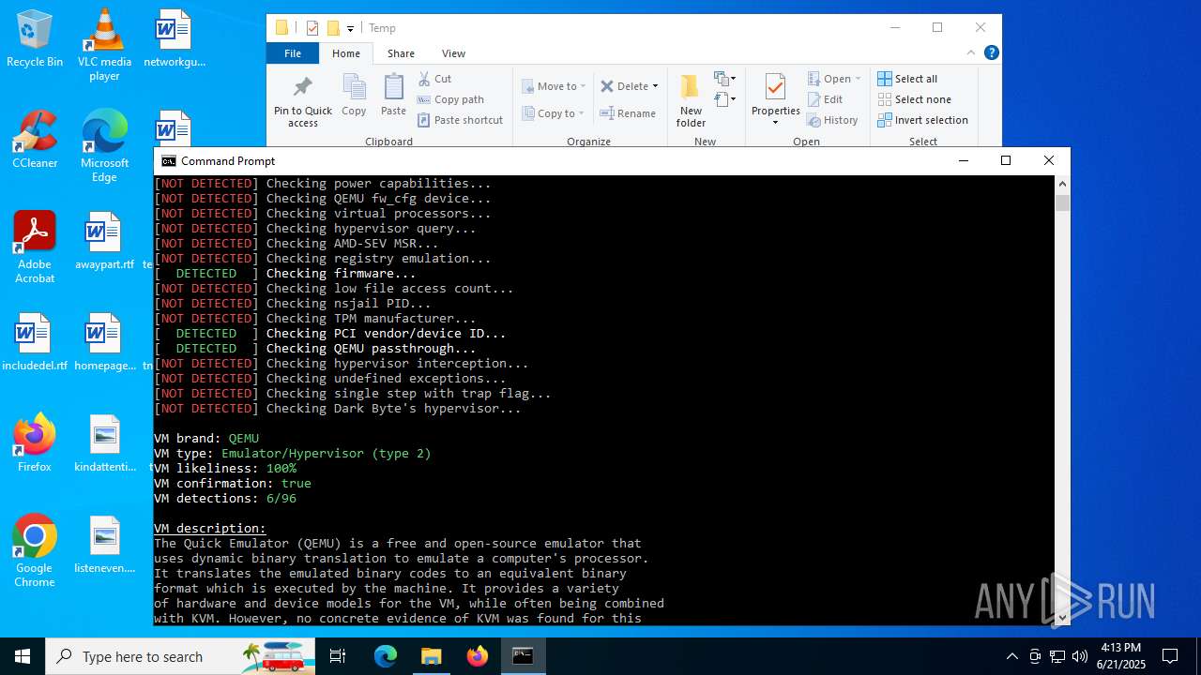Open Windows Start button
Viewport: 1201px width, 675px height.
point(23,656)
